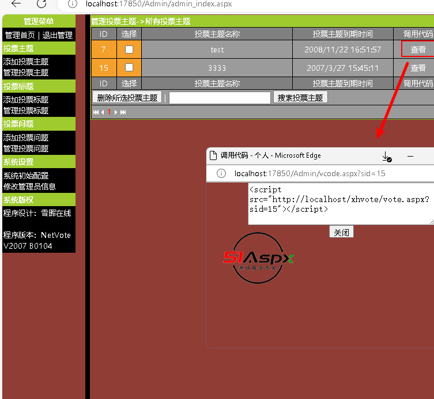Click the 搜索投票主题 button
Viewport: 434px width, 399px height.
tap(300, 97)
